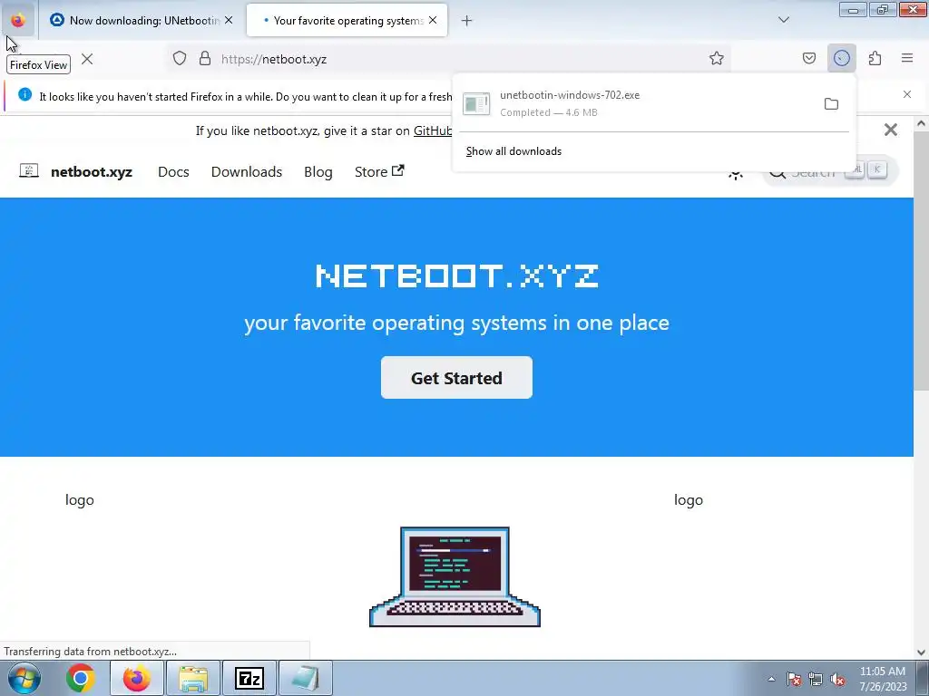Close the Now downloading UNetbootin tab
This screenshot has height=696, width=929.
point(229,20)
